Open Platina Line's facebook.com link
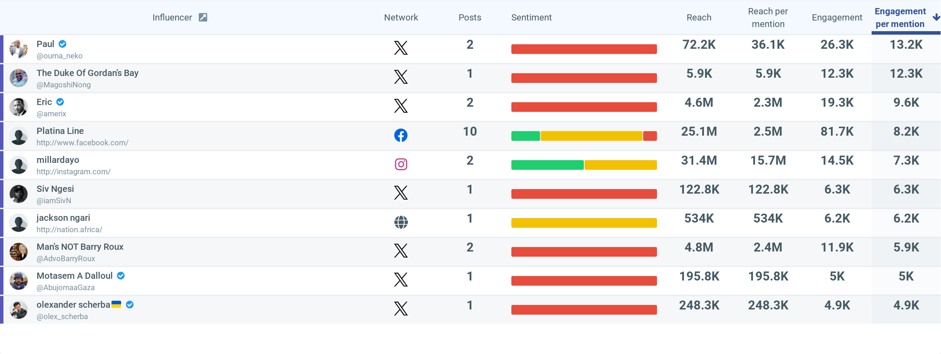941x354 pixels. 82,143
